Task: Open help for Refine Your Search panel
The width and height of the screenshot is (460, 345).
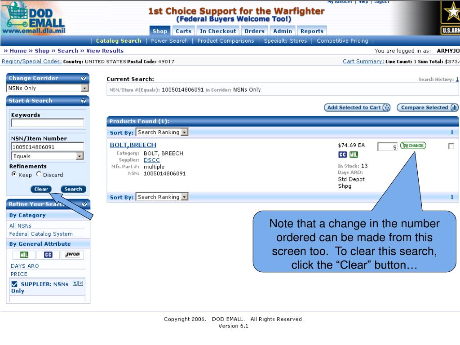Action: pyautogui.click(x=84, y=204)
